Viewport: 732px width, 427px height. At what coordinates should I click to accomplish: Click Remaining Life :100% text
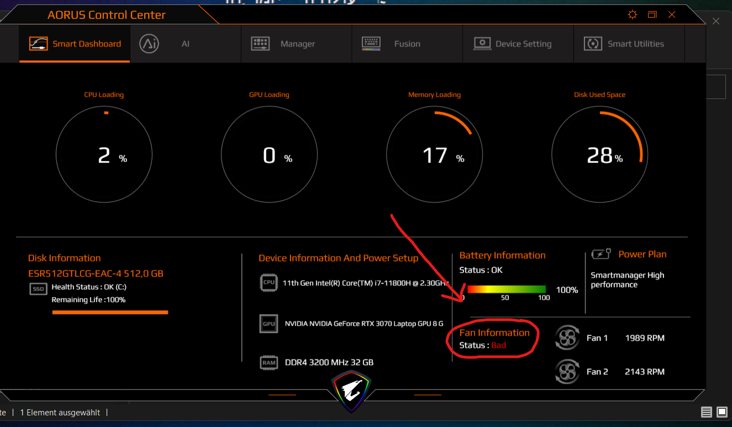(88, 300)
